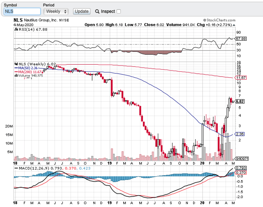The height and width of the screenshot is (207, 263).
Task: Click the candlestick icon beside NLS (Weekly)
Action: pos(16,64)
